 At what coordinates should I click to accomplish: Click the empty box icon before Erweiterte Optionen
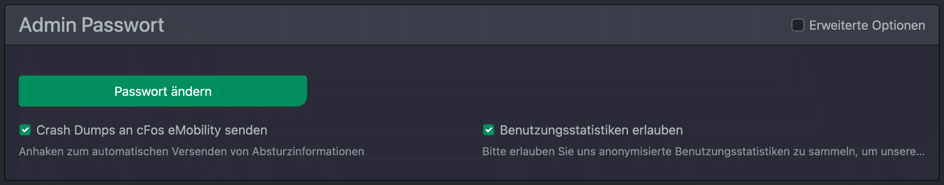[x=797, y=25]
